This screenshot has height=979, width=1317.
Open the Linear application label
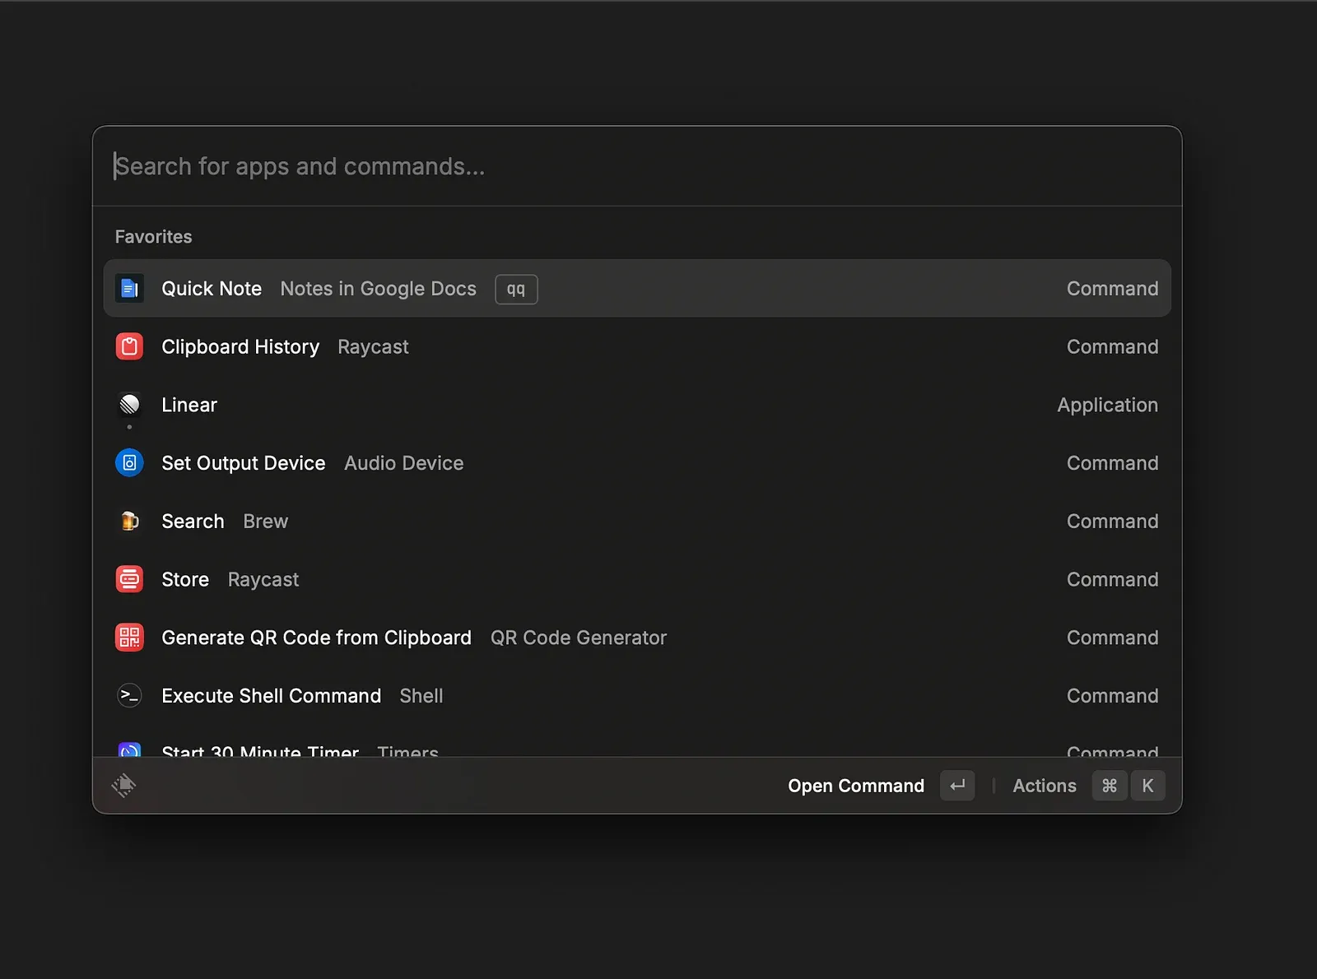point(189,405)
